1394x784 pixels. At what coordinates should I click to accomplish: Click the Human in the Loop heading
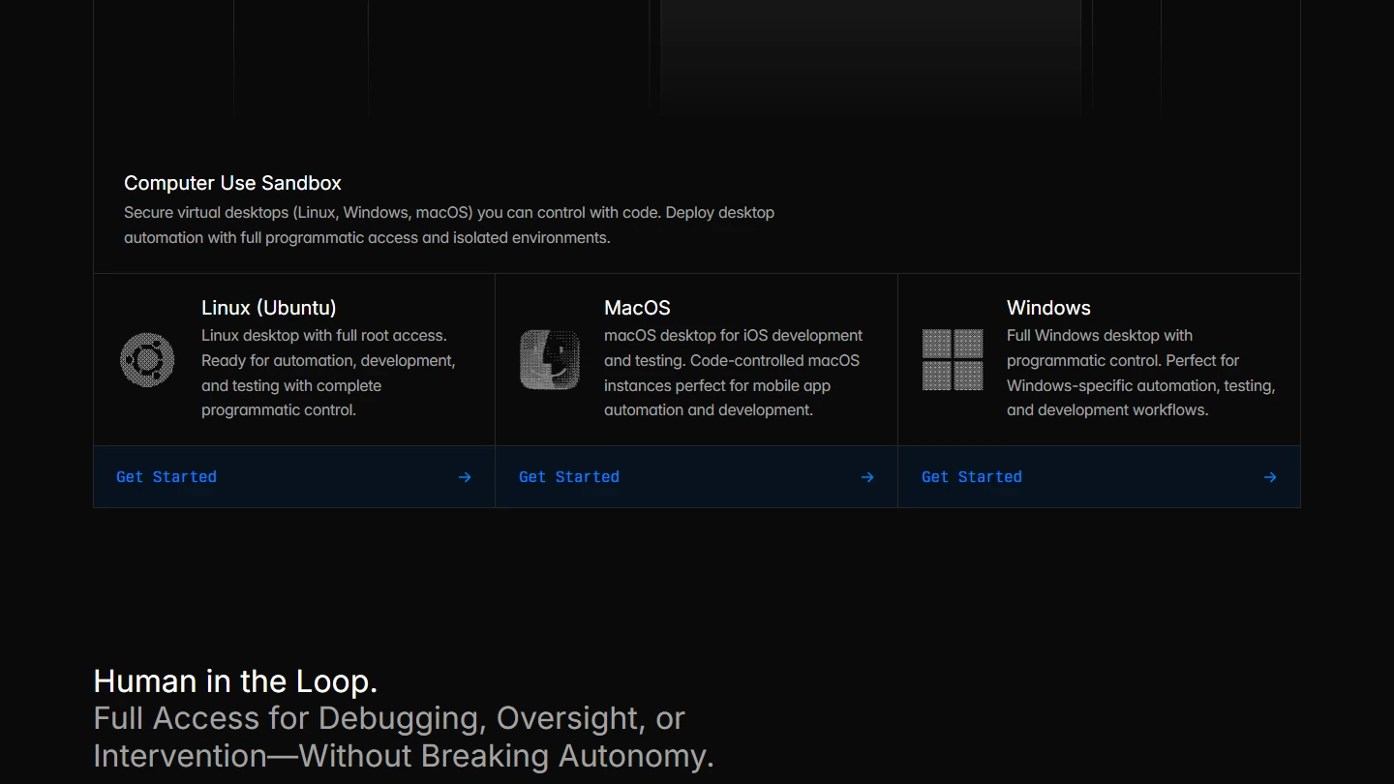(x=235, y=681)
